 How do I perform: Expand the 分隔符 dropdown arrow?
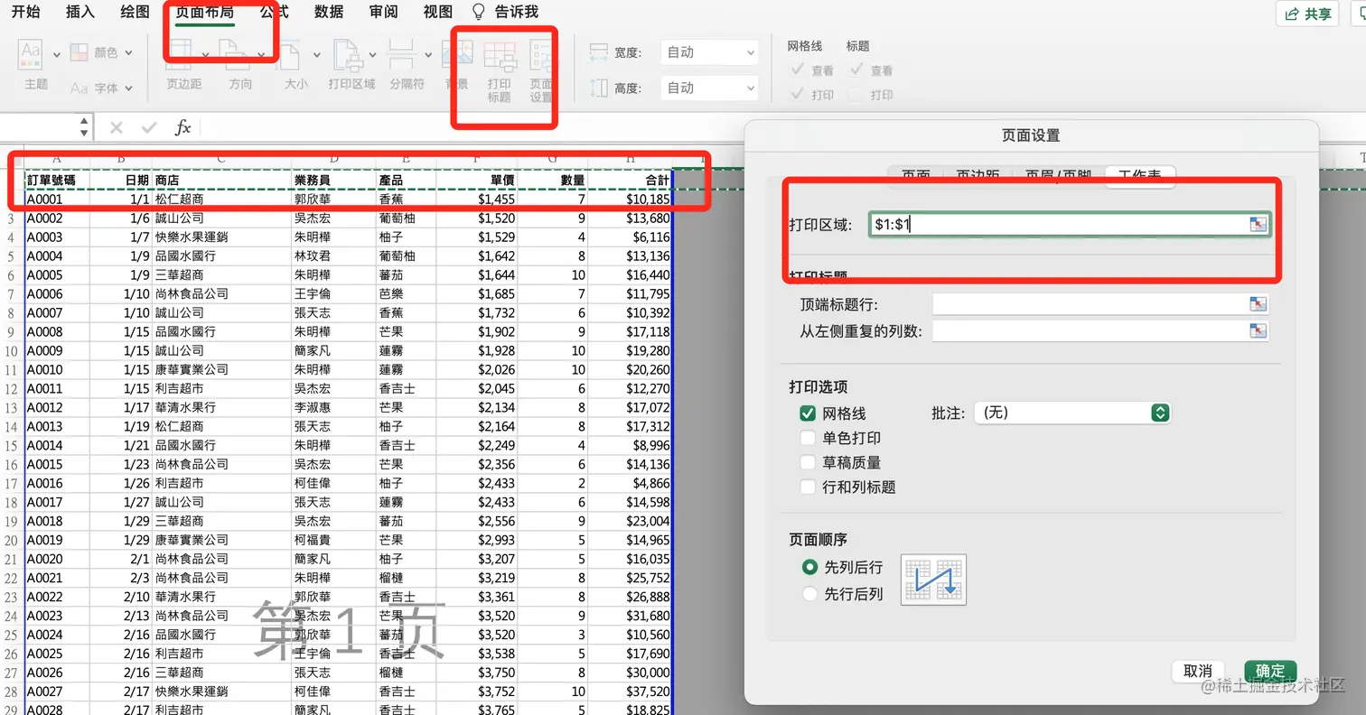tap(426, 55)
